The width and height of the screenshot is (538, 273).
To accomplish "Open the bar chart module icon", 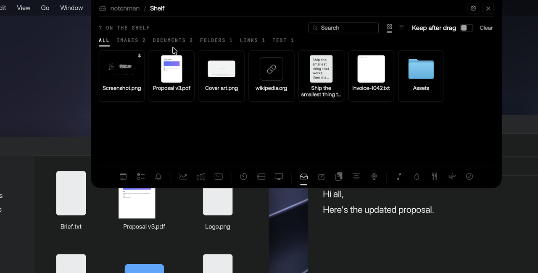I will (x=201, y=177).
